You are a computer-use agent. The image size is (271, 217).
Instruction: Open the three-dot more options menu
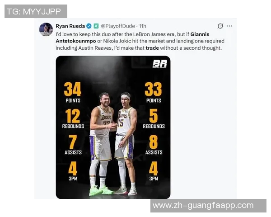tap(229, 26)
